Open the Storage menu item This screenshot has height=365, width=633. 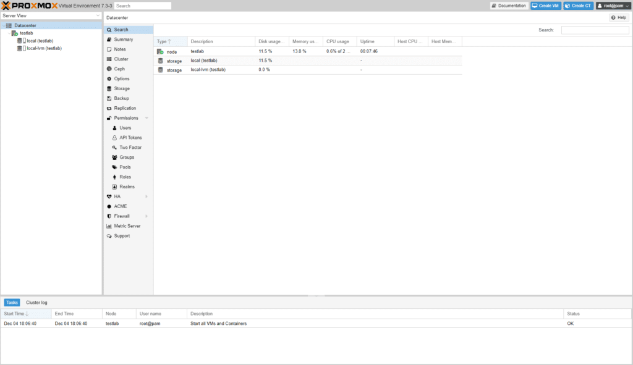click(x=129, y=88)
